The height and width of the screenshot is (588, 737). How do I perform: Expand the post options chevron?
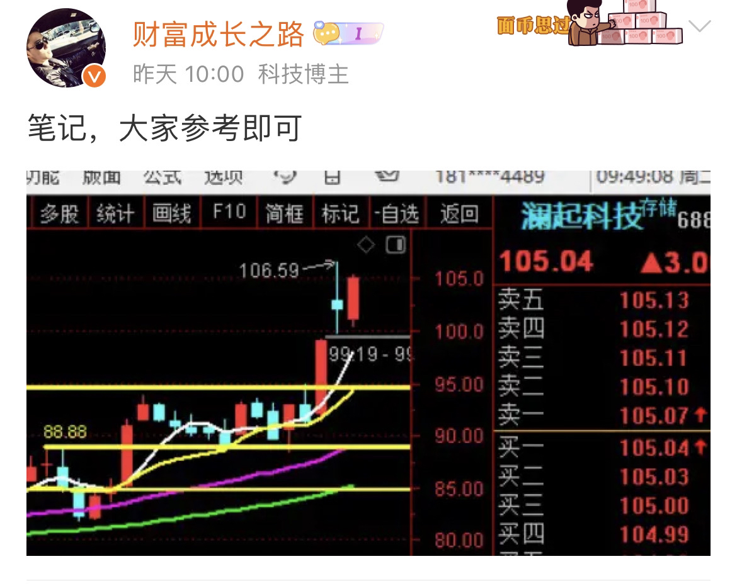click(699, 26)
